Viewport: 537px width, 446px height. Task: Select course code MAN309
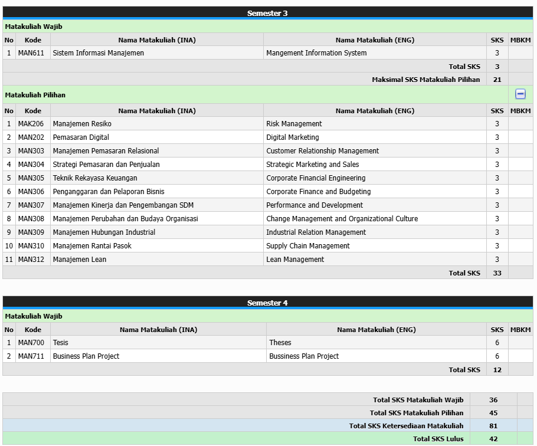(31, 232)
